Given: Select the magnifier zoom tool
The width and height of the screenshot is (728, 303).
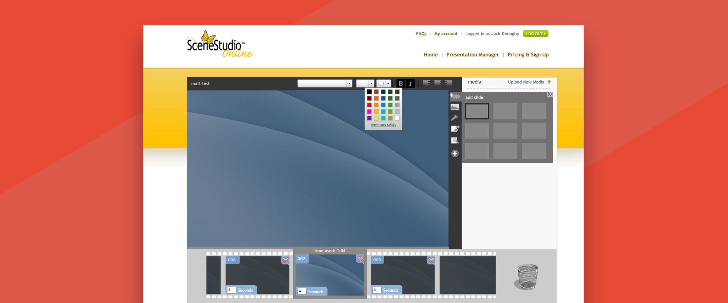Looking at the screenshot, I should click(x=455, y=141).
